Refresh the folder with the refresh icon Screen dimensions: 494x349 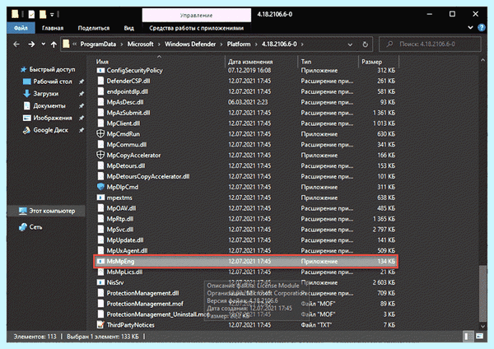[365, 44]
